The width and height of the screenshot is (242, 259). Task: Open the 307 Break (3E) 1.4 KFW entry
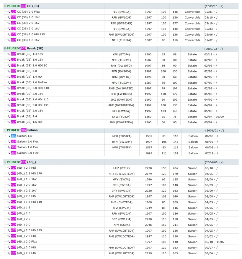(x=24, y=116)
